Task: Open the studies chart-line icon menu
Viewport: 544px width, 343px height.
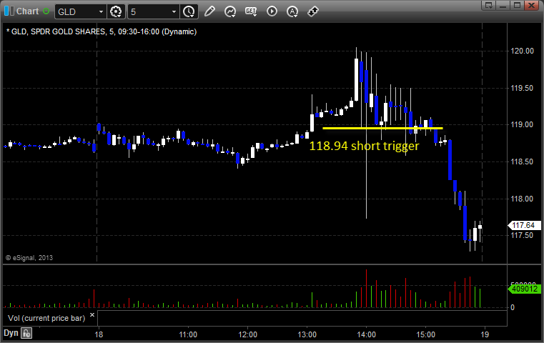Action: click(x=230, y=11)
